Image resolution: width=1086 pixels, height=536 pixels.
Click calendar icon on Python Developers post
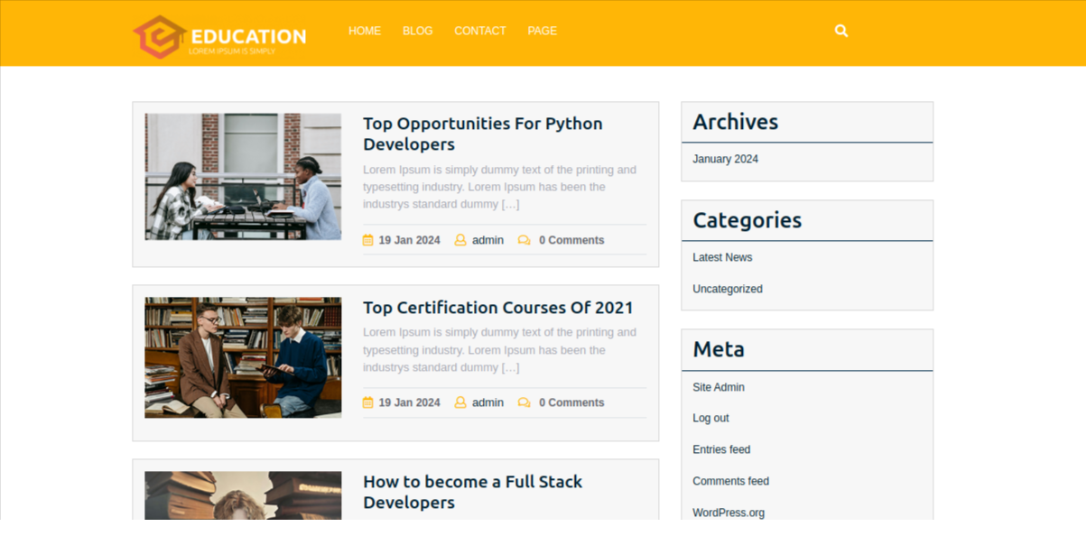pos(368,240)
